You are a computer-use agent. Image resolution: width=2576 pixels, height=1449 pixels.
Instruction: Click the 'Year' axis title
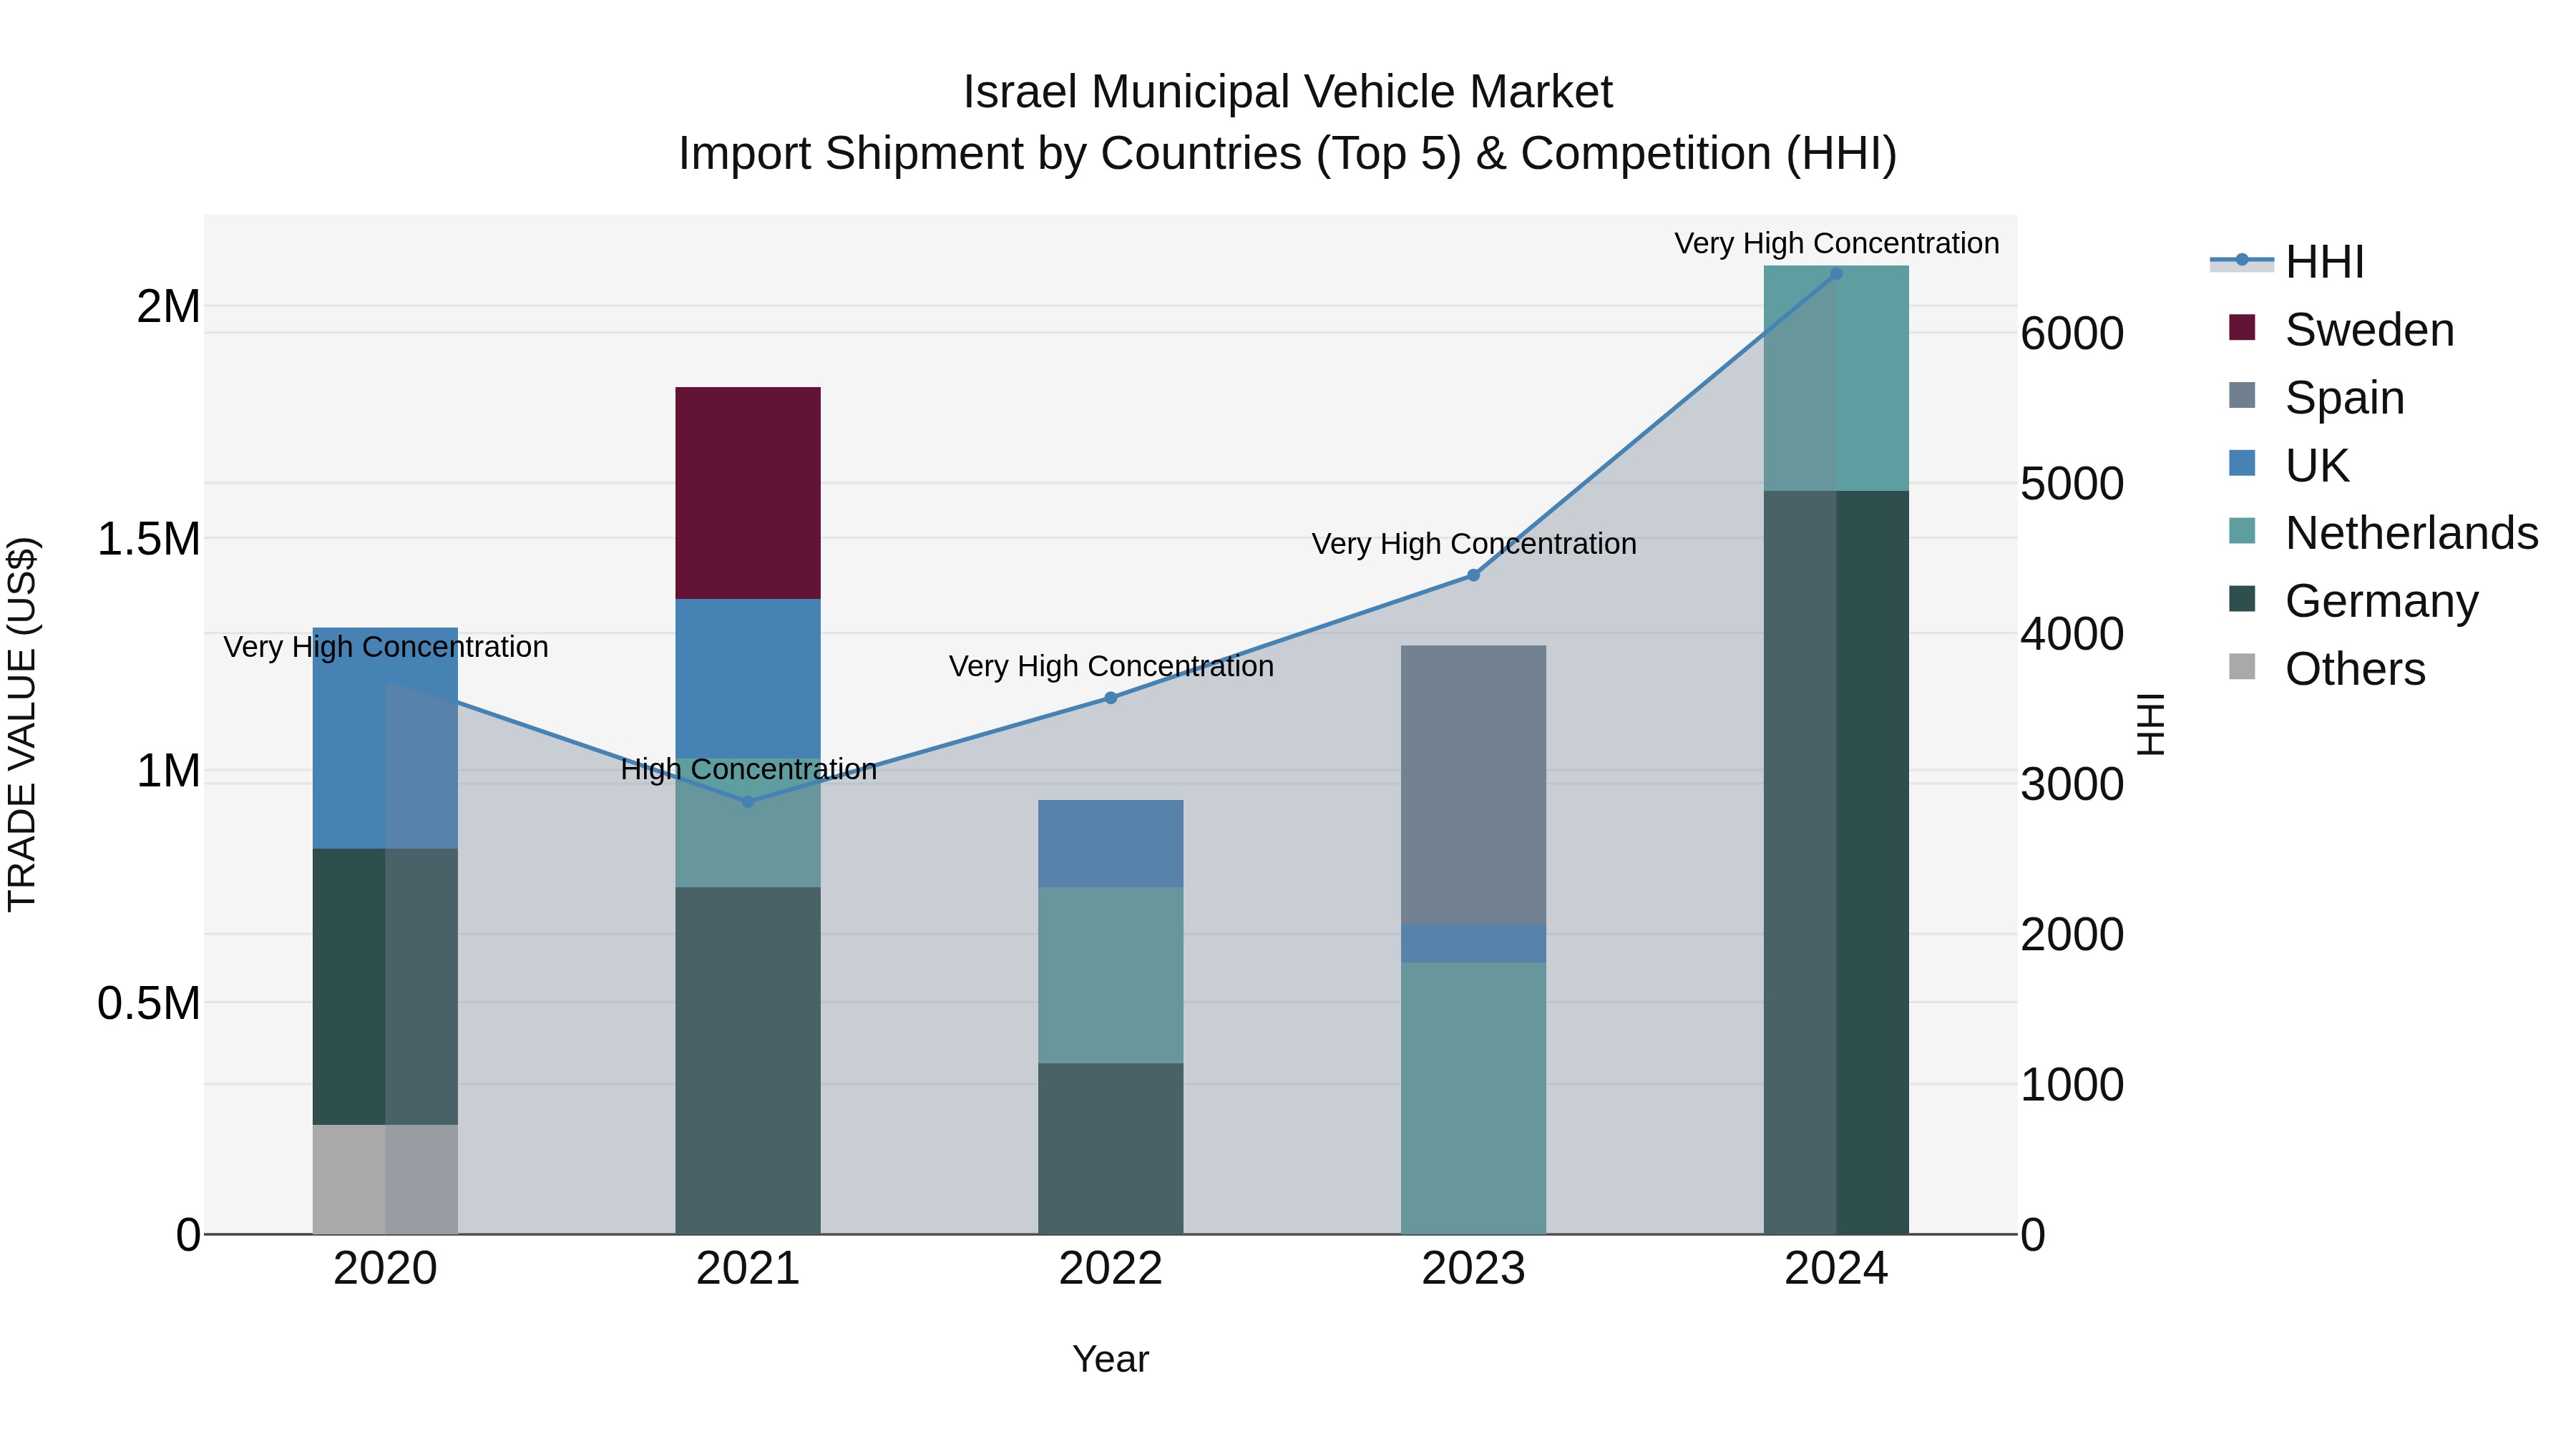pos(1110,1359)
